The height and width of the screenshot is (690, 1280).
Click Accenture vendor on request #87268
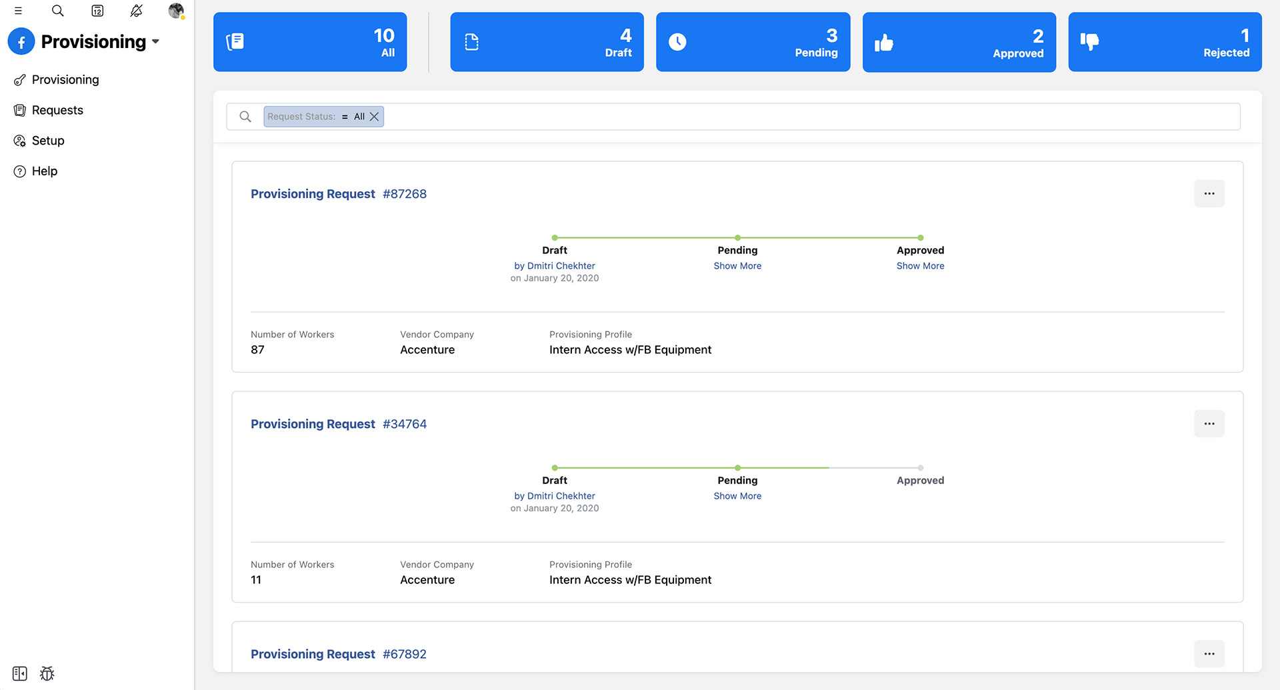tap(427, 350)
